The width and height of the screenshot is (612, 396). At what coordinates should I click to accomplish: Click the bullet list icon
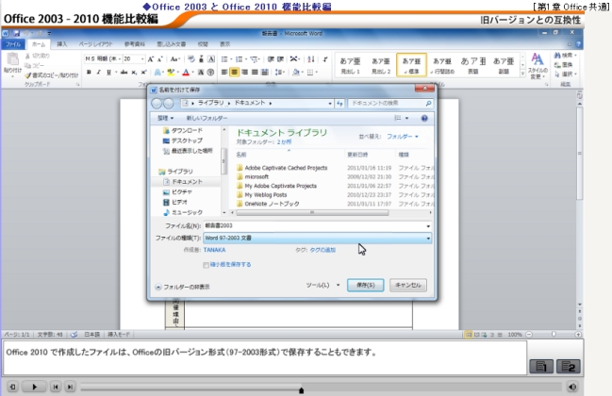pyautogui.click(x=224, y=59)
